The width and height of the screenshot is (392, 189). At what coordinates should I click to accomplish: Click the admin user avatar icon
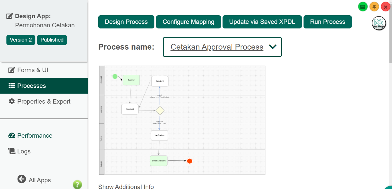point(379,23)
